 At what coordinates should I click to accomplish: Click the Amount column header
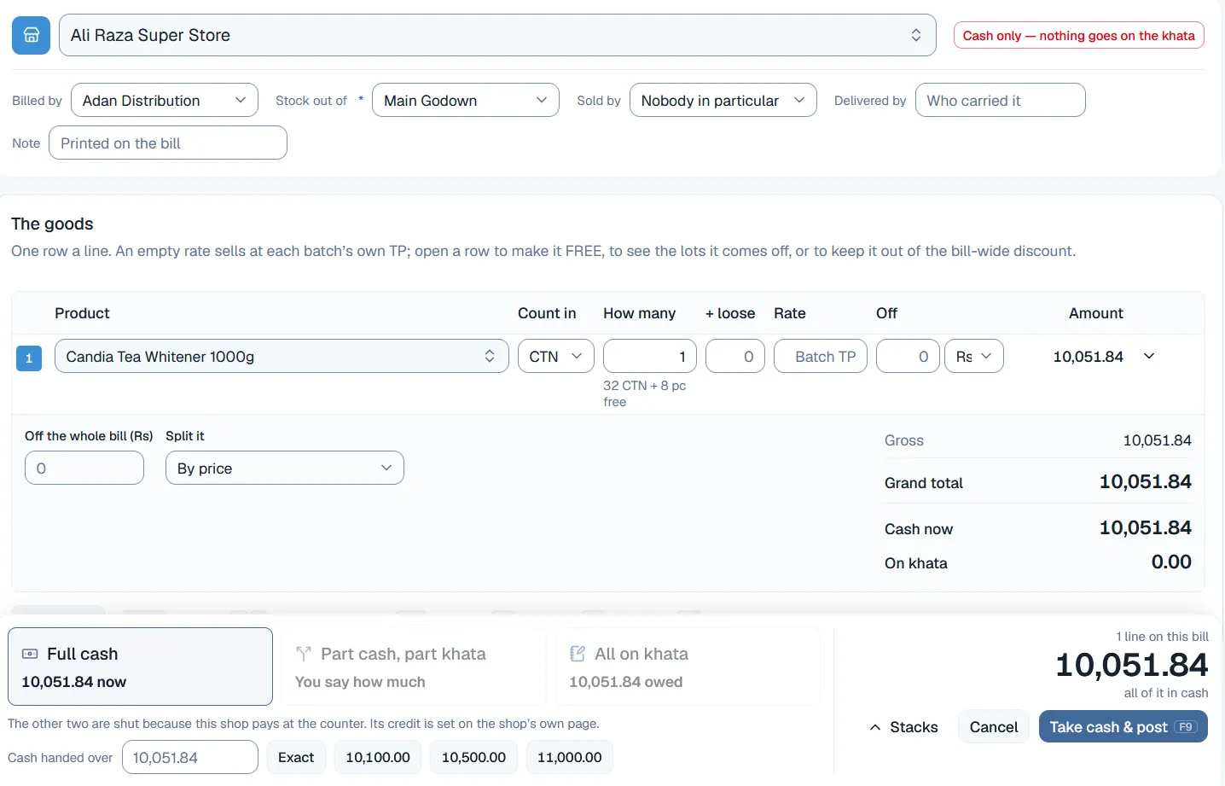click(1096, 313)
